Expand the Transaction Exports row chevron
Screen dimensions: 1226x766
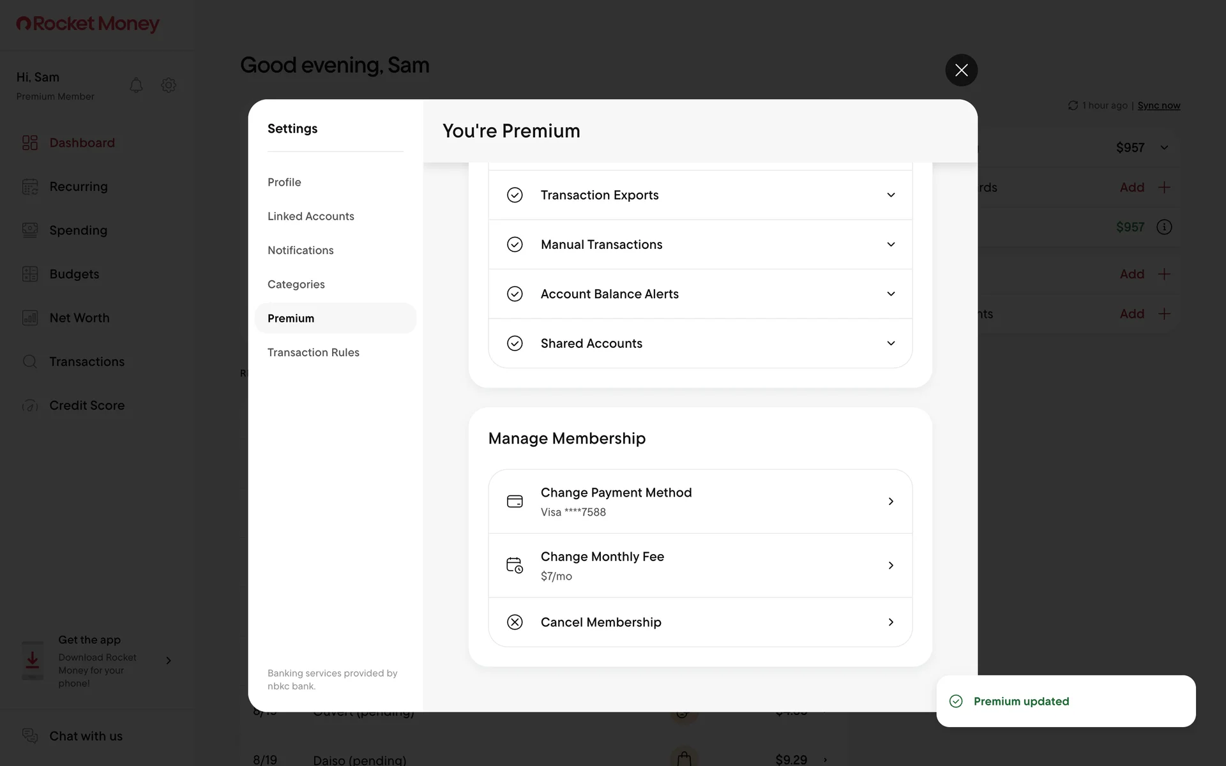891,195
